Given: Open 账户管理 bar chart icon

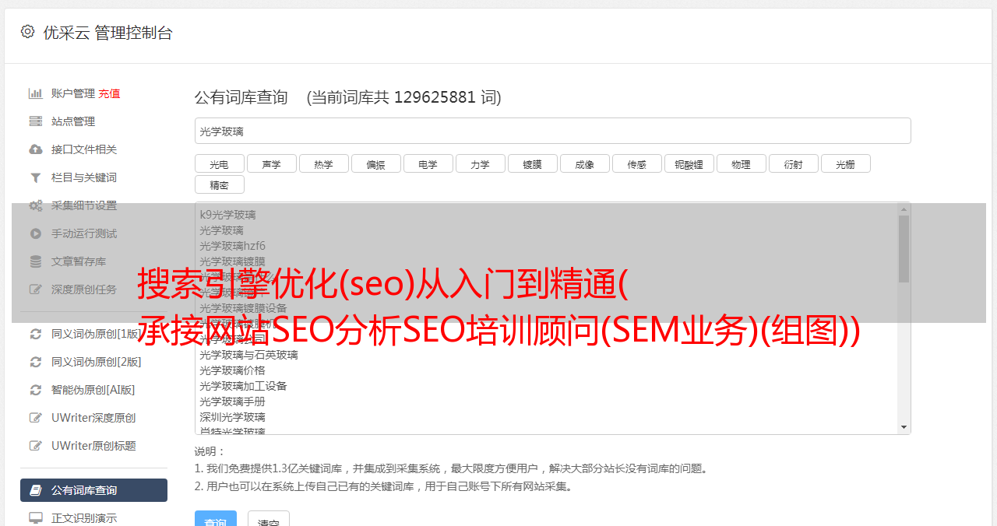Looking at the screenshot, I should coord(36,93).
